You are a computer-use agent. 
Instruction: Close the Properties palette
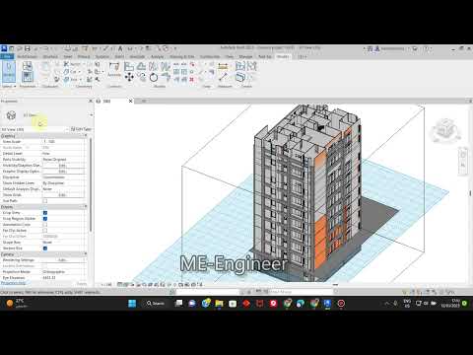pos(91,101)
